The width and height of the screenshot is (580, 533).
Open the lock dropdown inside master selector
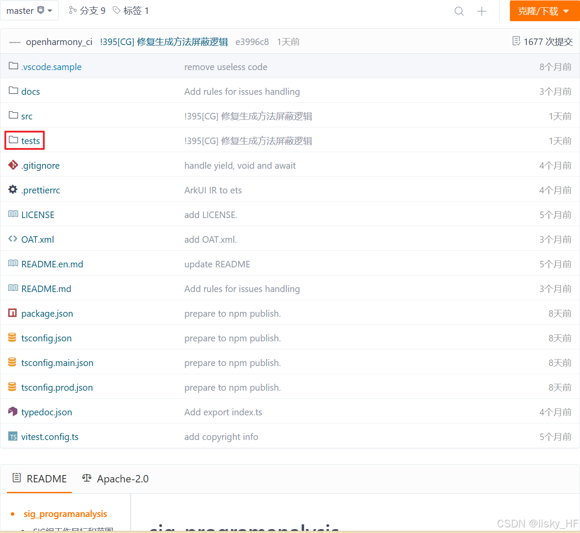41,10
